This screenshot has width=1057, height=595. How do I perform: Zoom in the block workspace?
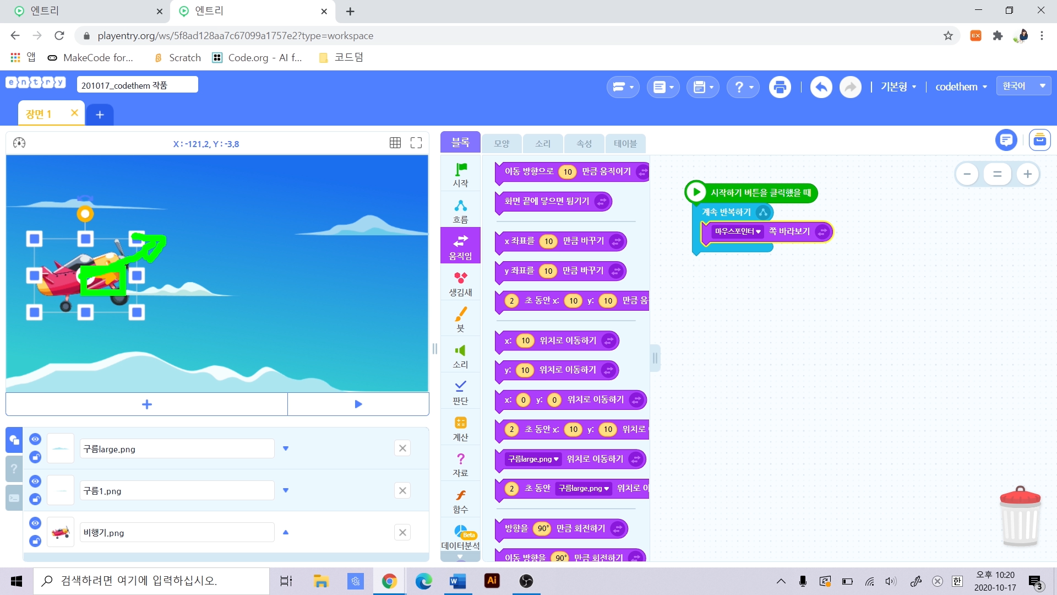pos(1027,175)
